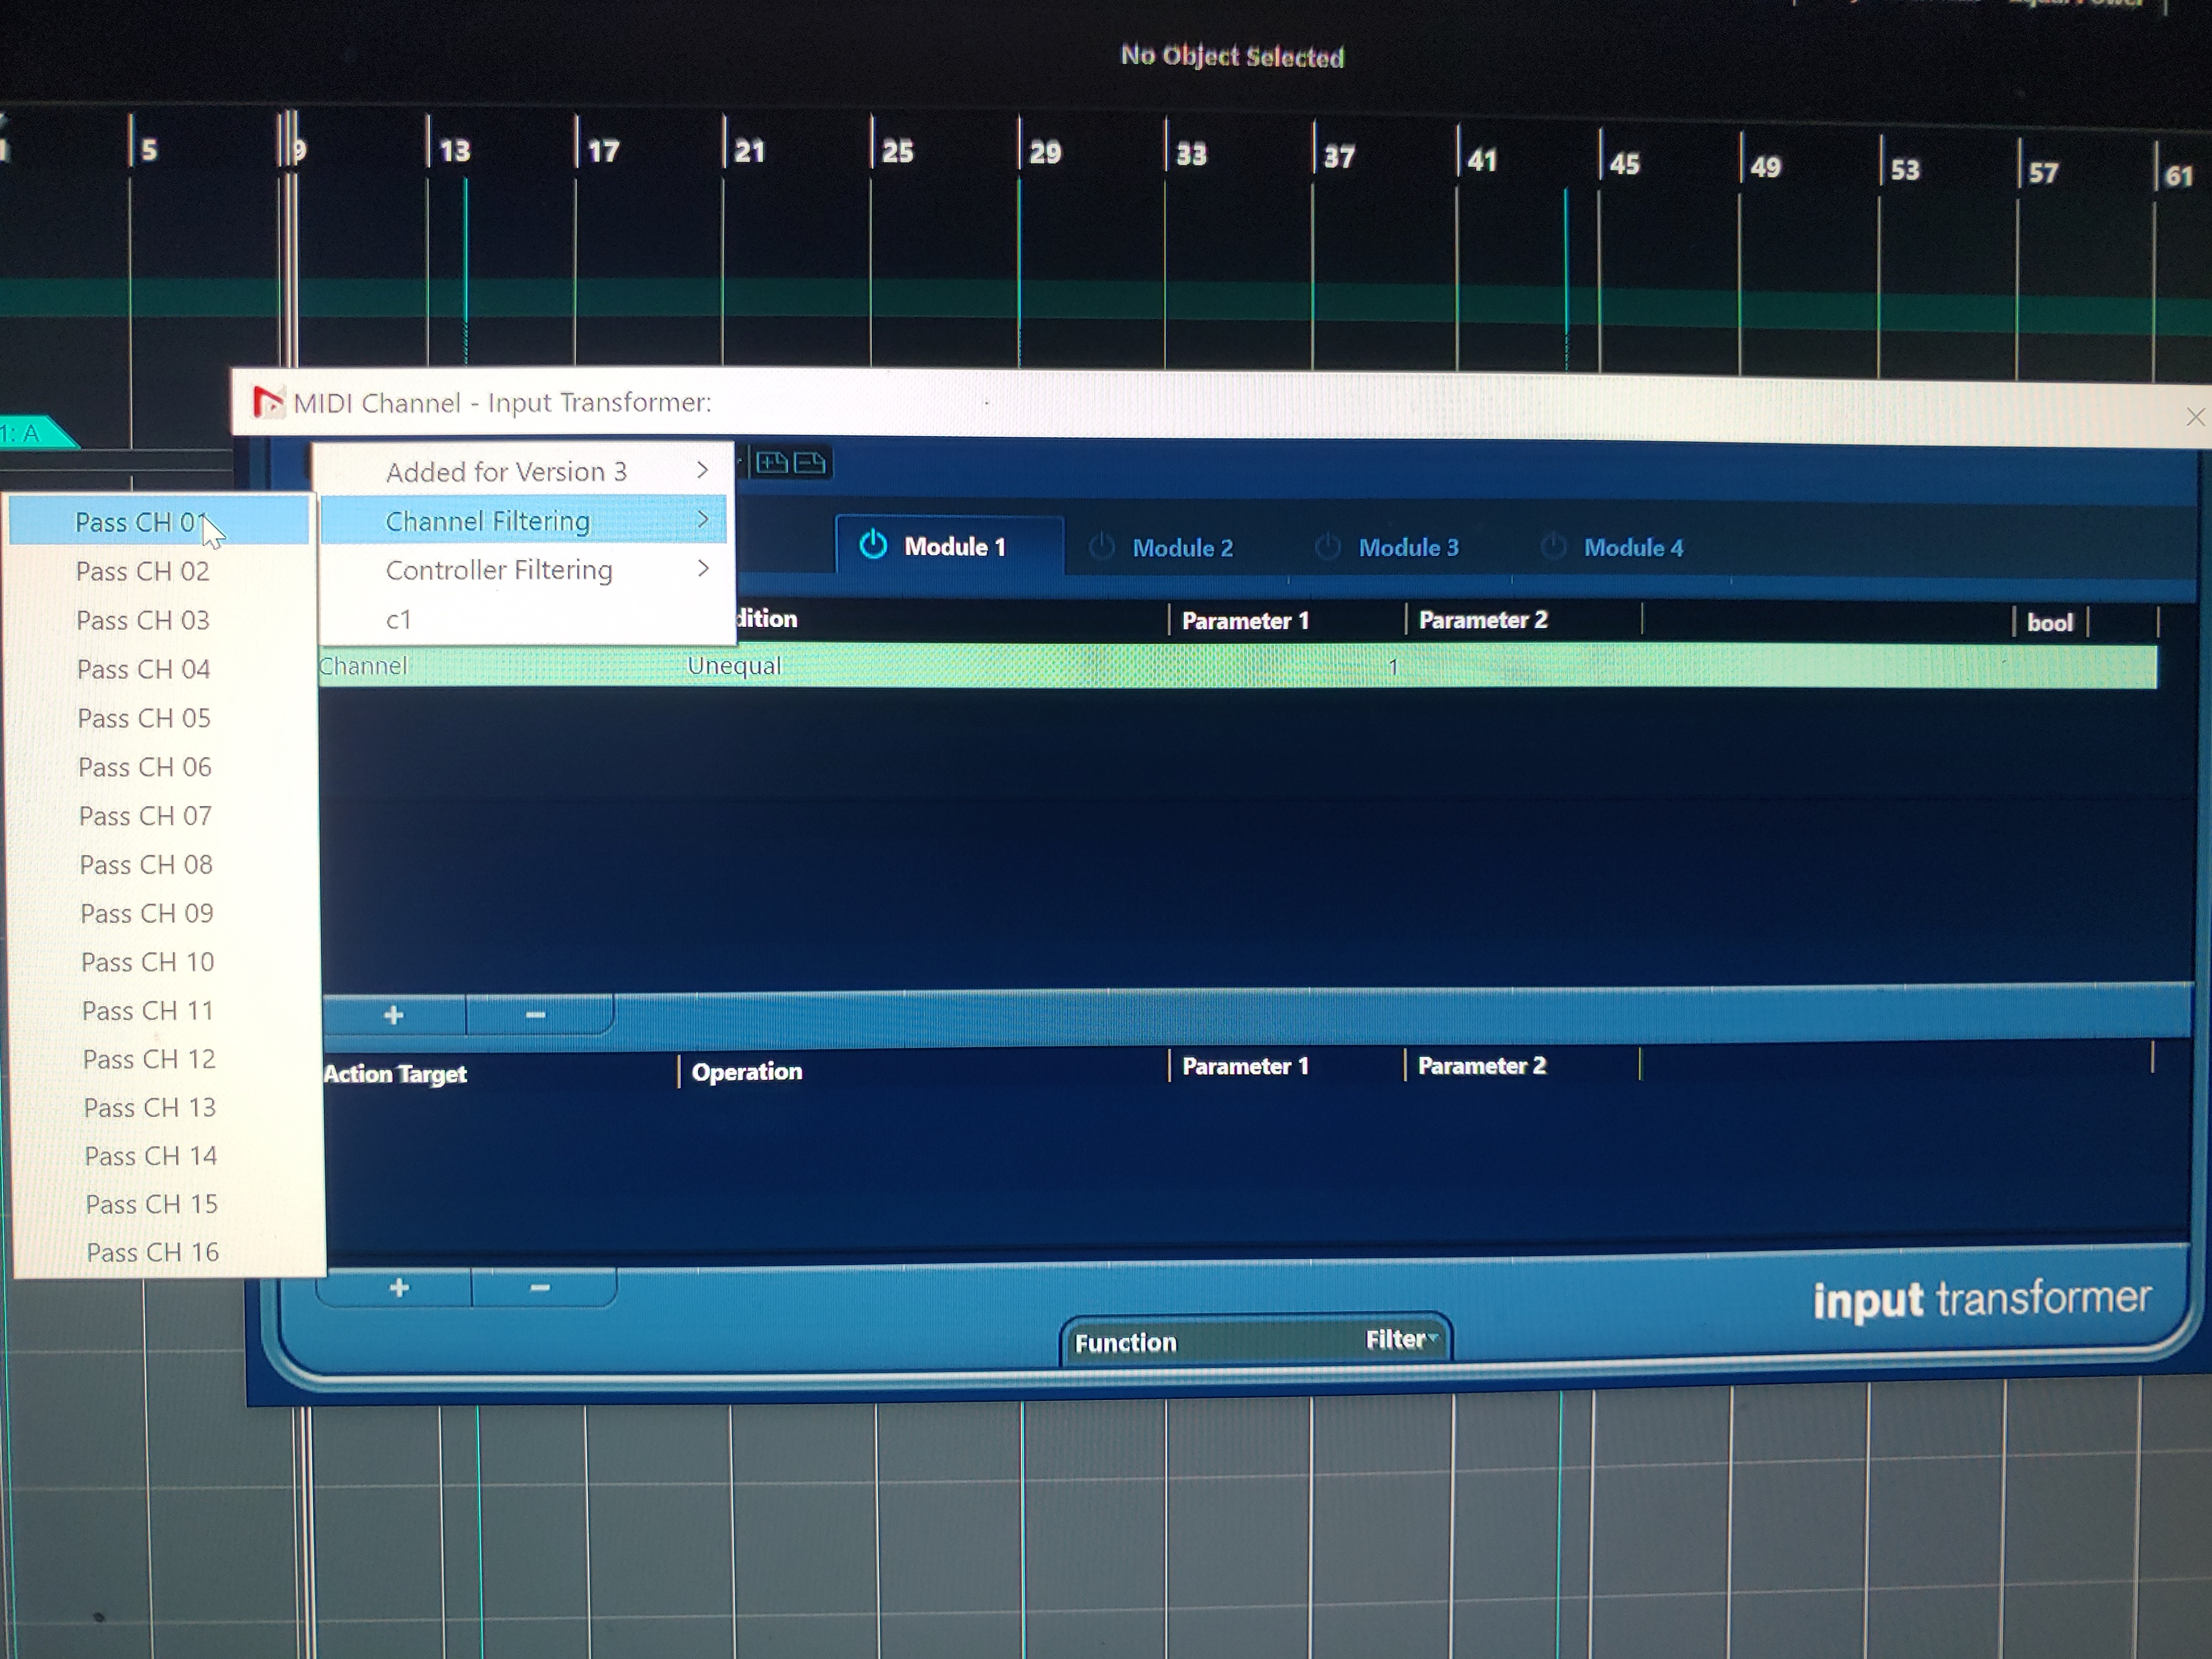Remove the filter condition line with minus
The height and width of the screenshot is (1659, 2212).
click(536, 1015)
